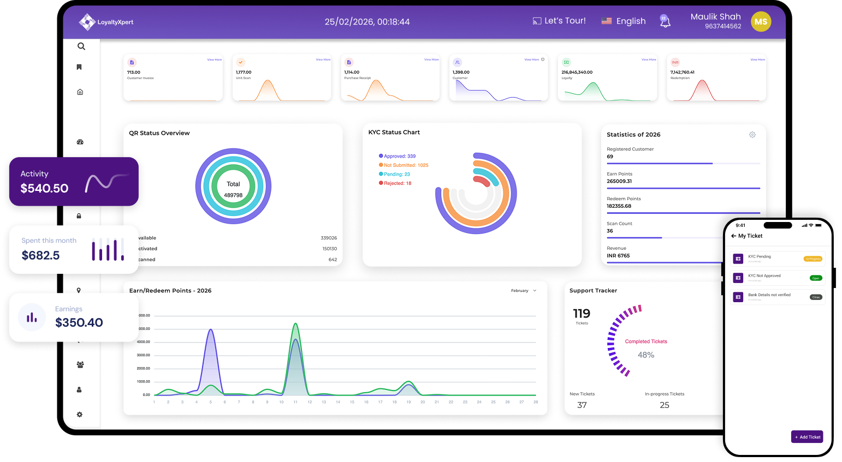Open View More on the Loyalty card

[x=649, y=59]
